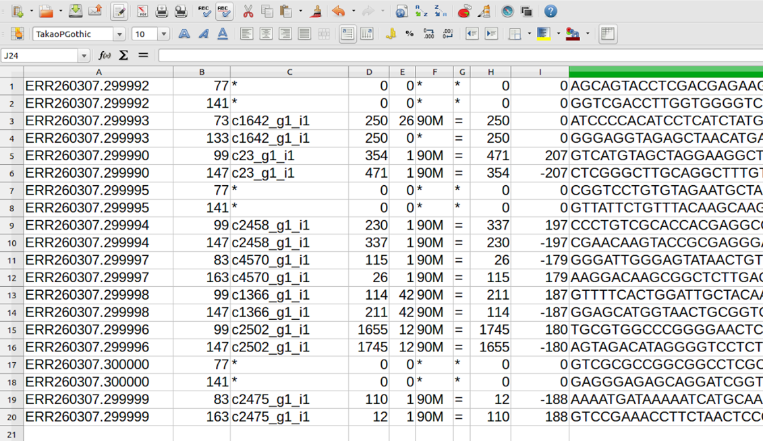Apply currency number format

tap(390, 34)
